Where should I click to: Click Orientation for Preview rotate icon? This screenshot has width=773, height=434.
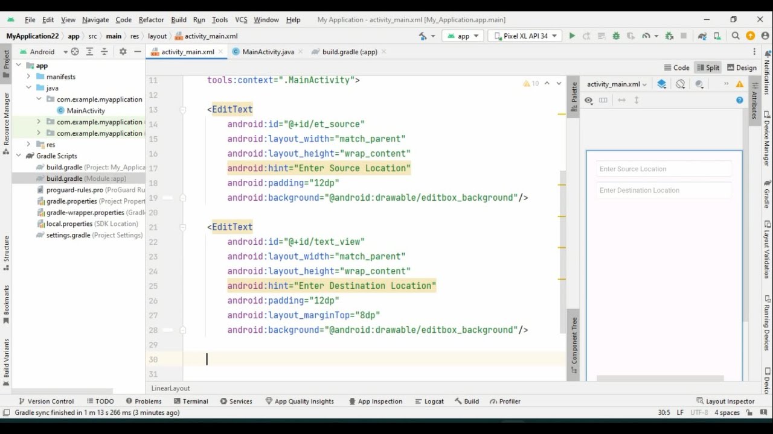pyautogui.click(x=681, y=84)
